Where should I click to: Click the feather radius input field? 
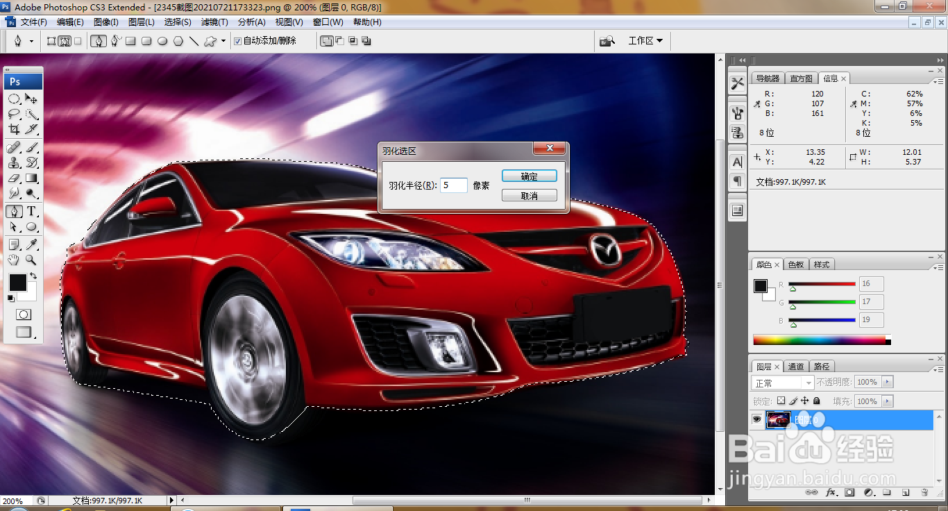[x=454, y=185]
